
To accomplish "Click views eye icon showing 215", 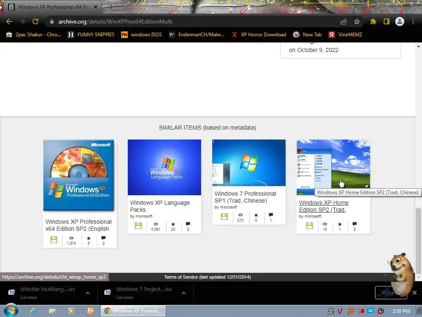I will coord(240,215).
